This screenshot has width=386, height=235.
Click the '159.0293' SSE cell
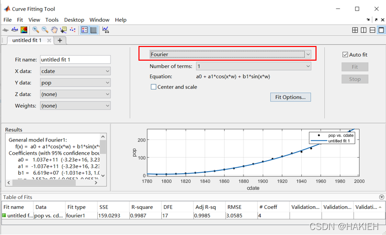tap(114, 216)
